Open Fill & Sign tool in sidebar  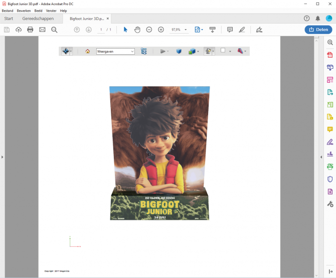pyautogui.click(x=330, y=142)
